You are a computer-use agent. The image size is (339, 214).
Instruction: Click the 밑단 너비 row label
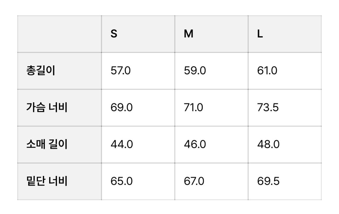point(47,181)
